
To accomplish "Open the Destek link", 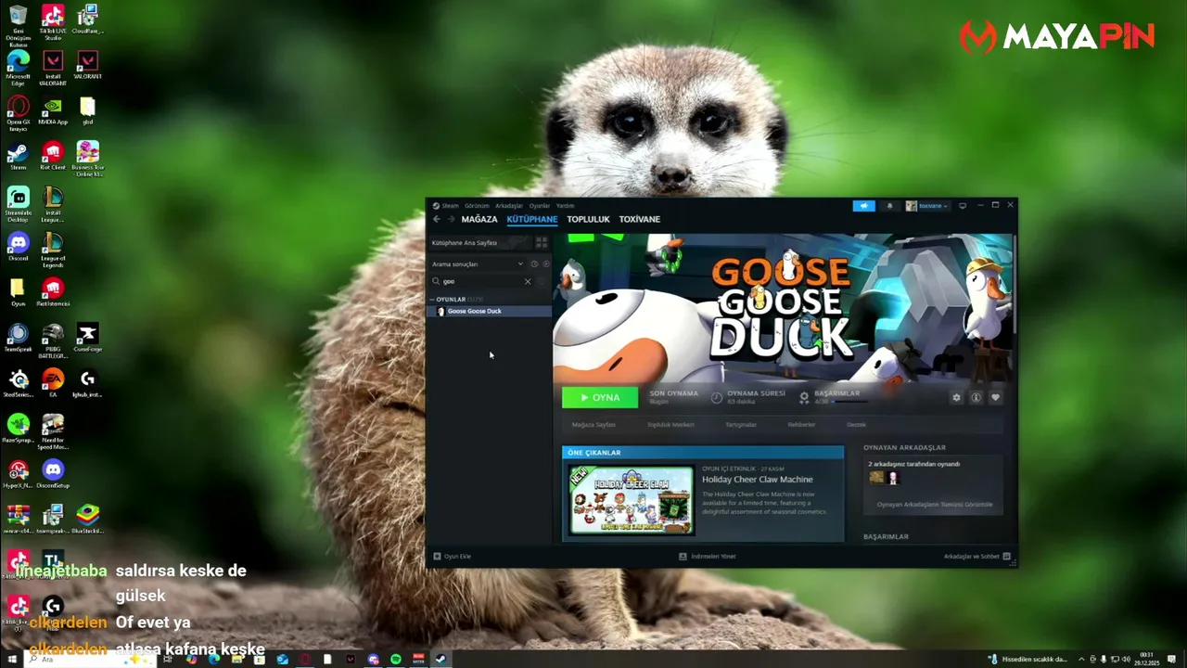I will coord(856,425).
